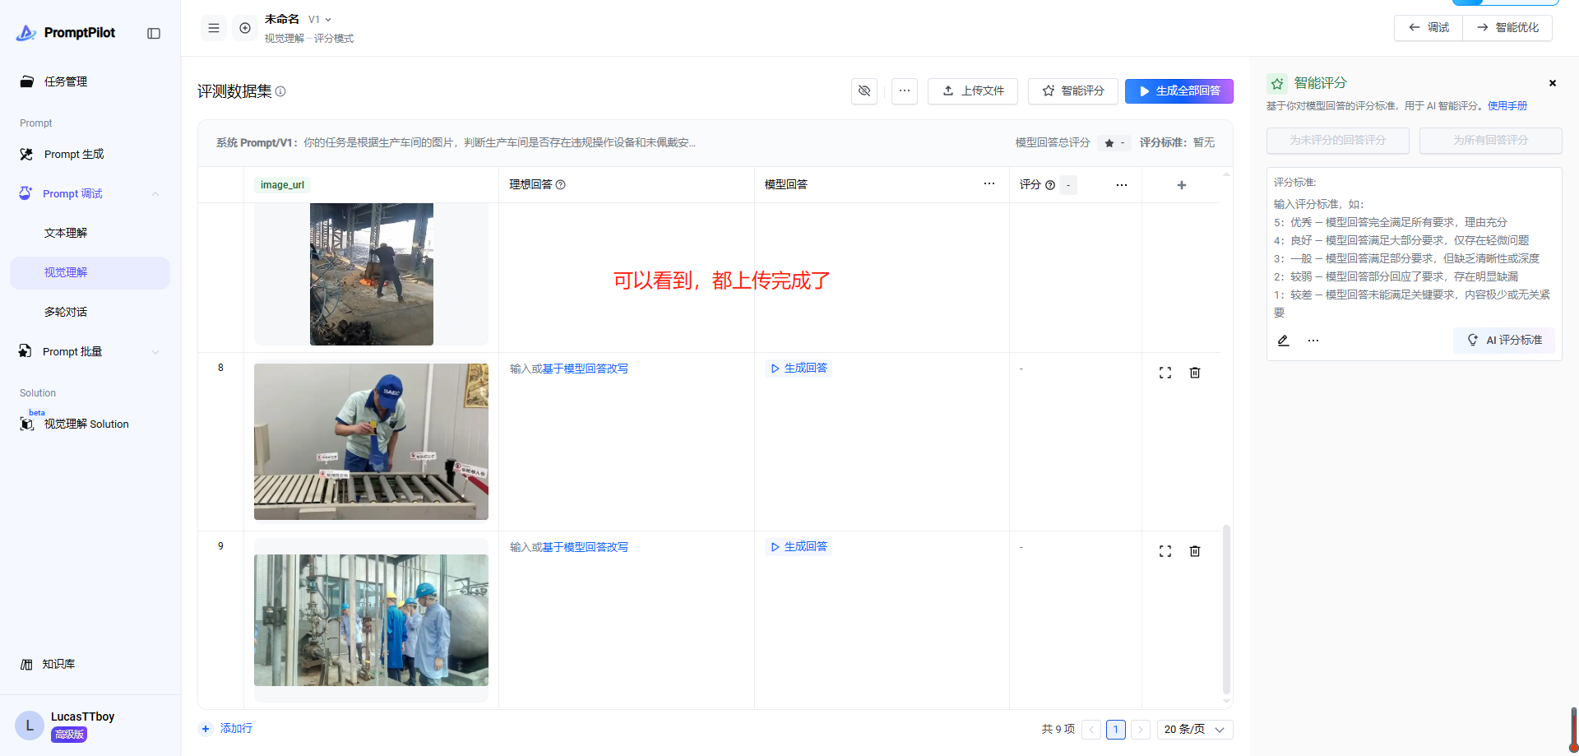The image size is (1579, 756).
Task: Delete row 8 with the trash icon
Action: (1195, 373)
